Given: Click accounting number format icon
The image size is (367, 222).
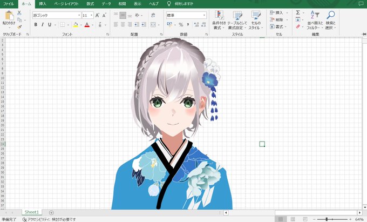Looking at the screenshot, I should [x=169, y=24].
